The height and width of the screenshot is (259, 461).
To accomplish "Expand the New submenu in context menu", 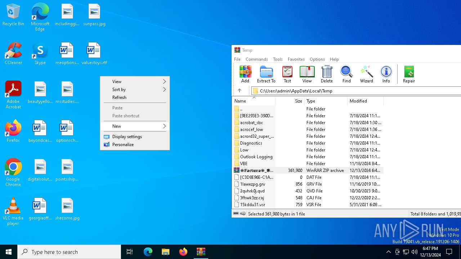I will pyautogui.click(x=135, y=126).
